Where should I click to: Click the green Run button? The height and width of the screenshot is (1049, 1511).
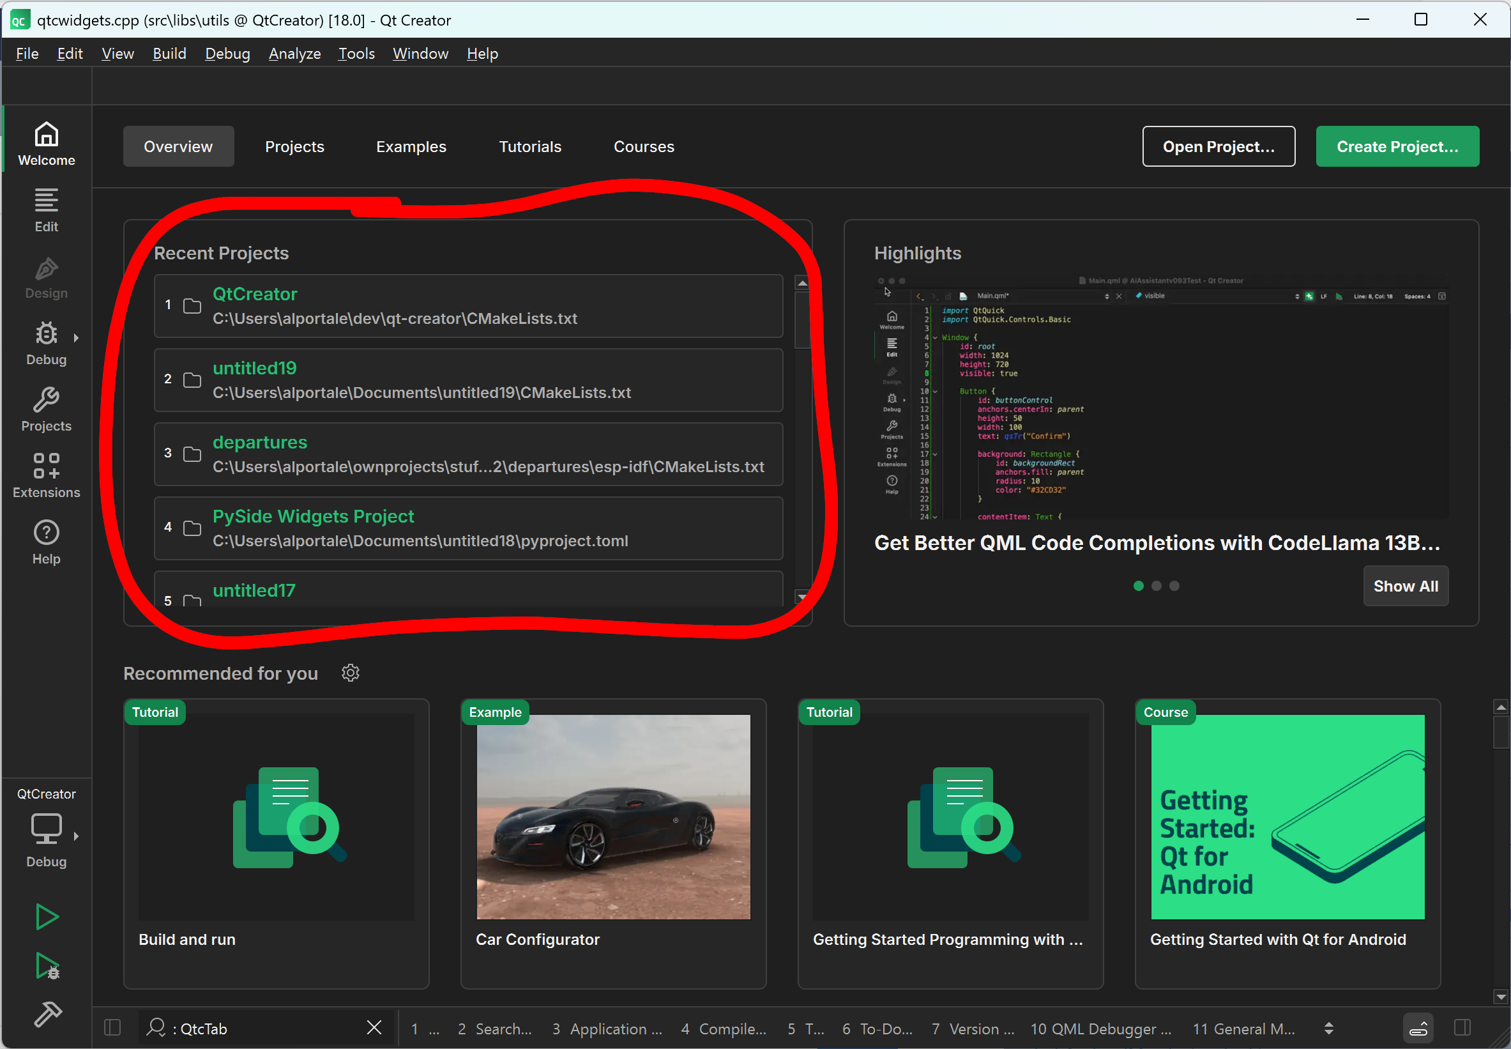click(46, 916)
